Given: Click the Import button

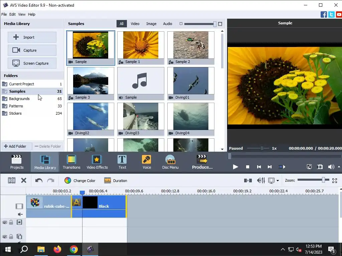Looking at the screenshot, I should pos(32,37).
